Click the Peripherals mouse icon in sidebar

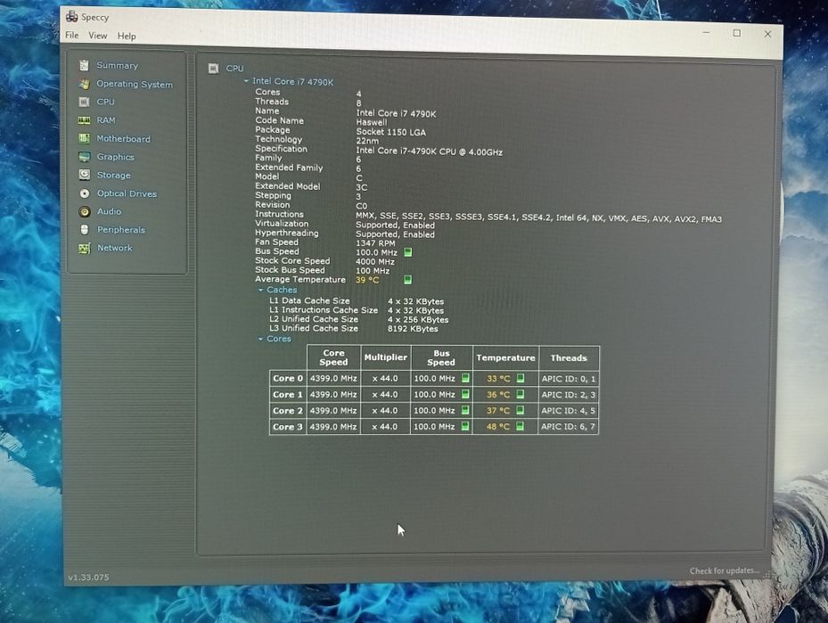[x=85, y=230]
